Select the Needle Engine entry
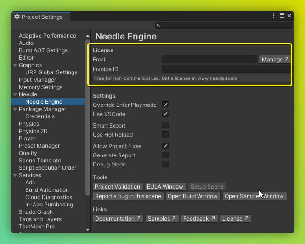This screenshot has width=305, height=244. point(48,102)
